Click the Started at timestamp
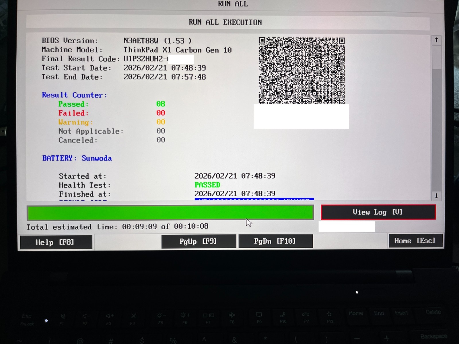Viewport: 459px width, 344px height. [235, 176]
